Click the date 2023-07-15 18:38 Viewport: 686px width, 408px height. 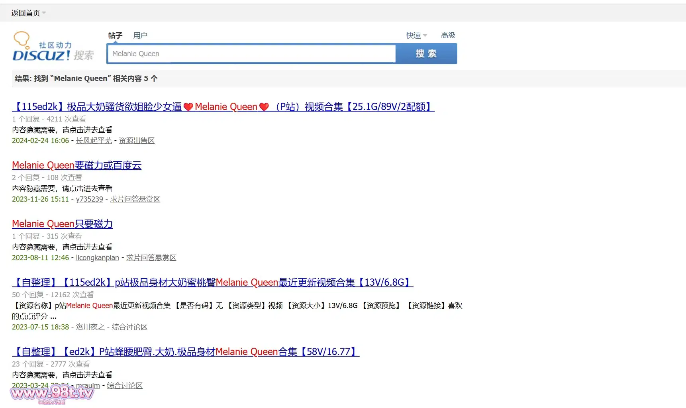41,327
